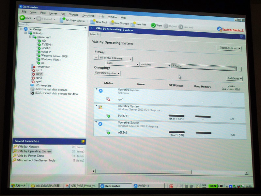Screen dimensions: 261x196
Task: Collapse the XenCenter root tree node
Action: click(21, 29)
